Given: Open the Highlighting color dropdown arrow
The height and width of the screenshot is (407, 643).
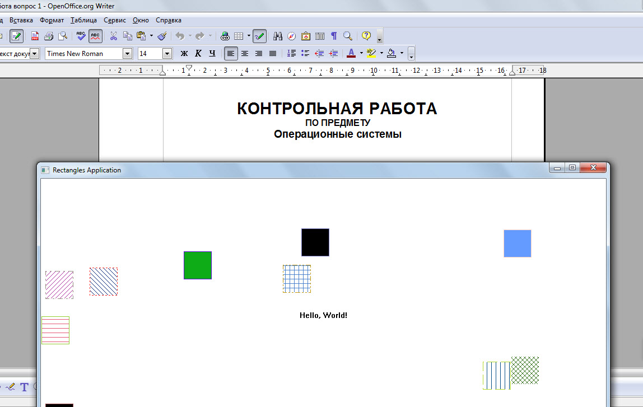Looking at the screenshot, I should (381, 53).
